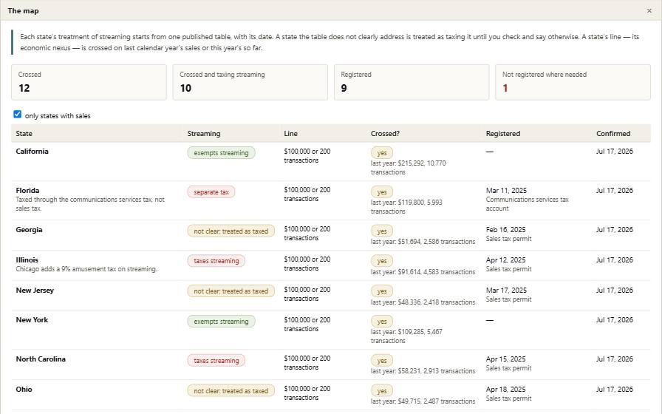Select the Crossed and taxing streaming card
The image size is (662, 414).
click(250, 82)
